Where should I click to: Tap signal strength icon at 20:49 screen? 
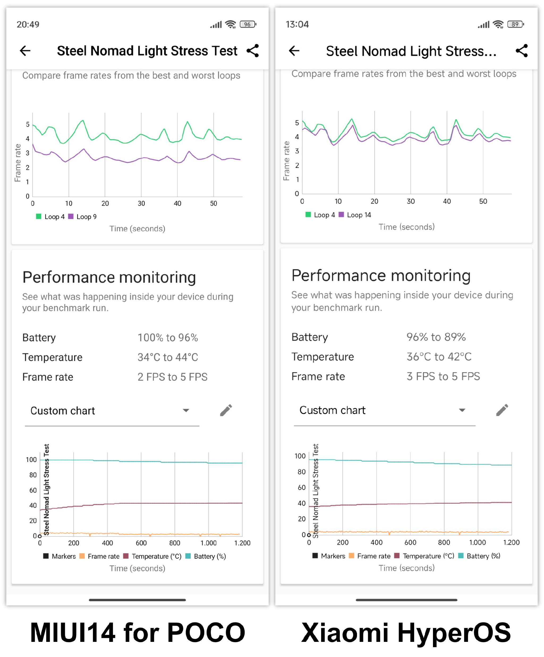216,24
